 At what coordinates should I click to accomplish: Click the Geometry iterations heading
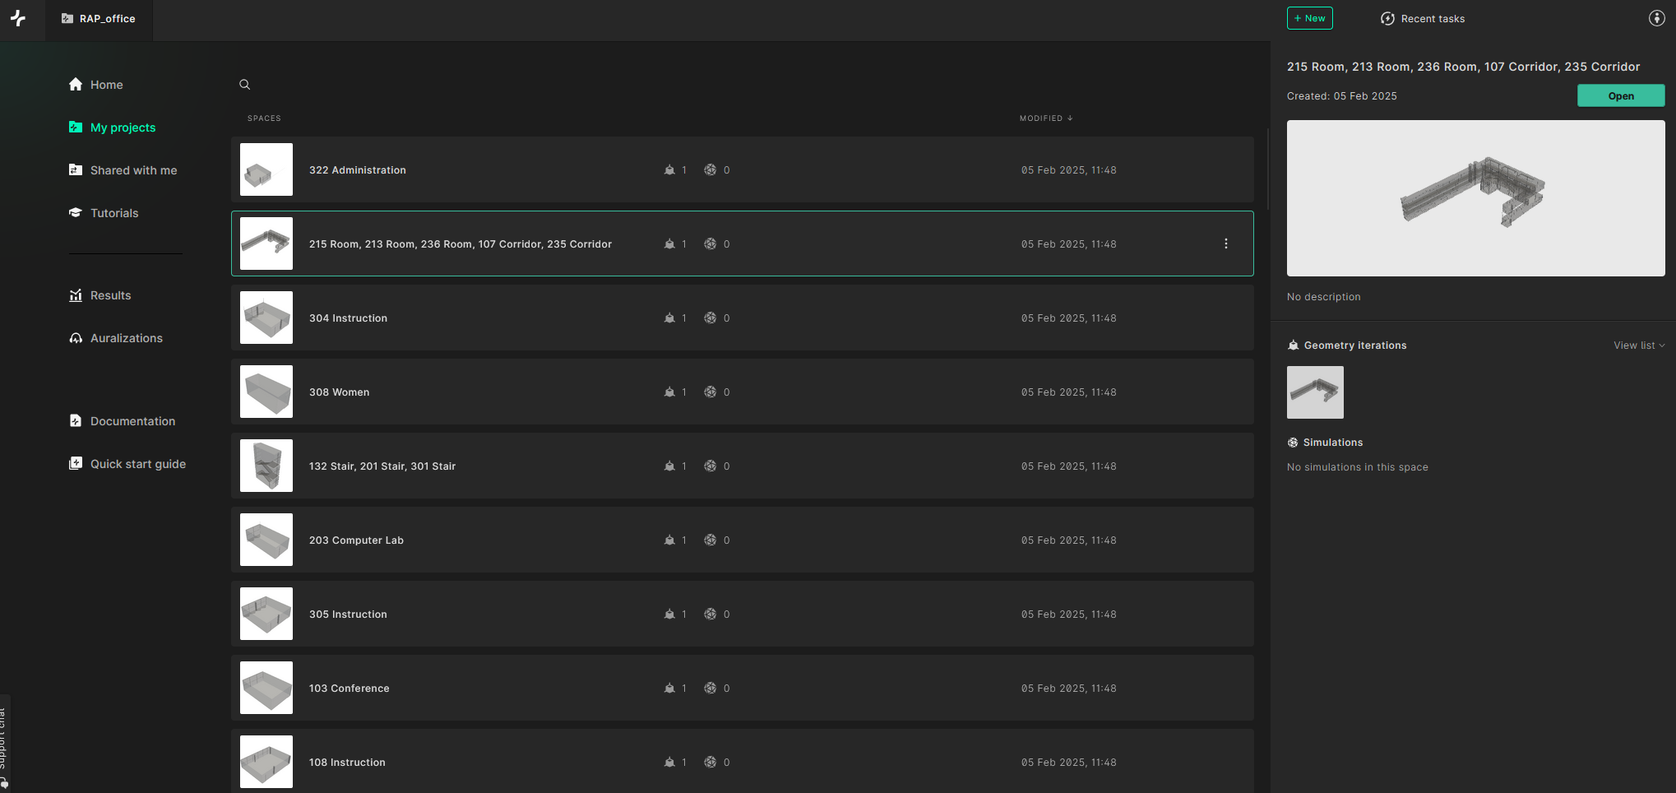click(1355, 345)
